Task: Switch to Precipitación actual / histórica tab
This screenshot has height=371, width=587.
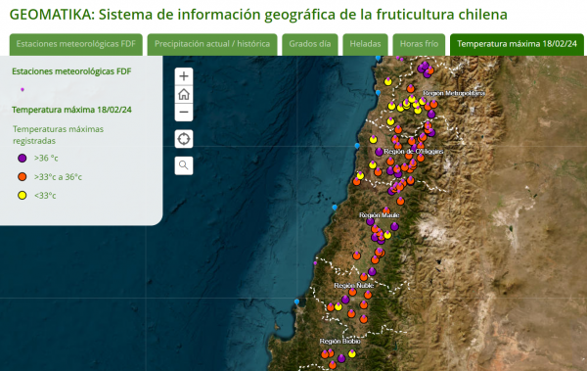Action: pyautogui.click(x=212, y=44)
